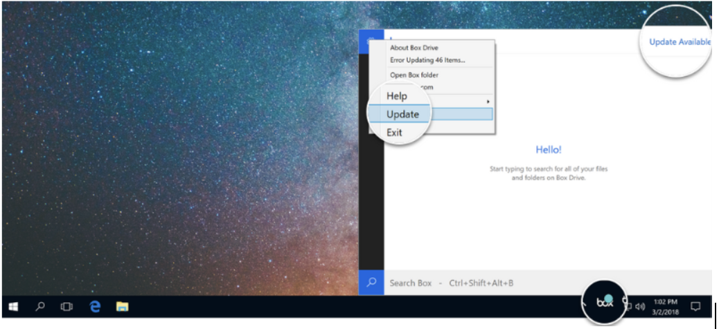The width and height of the screenshot is (719, 329).
Task: Click the taskbar clock and date
Action: click(x=664, y=306)
